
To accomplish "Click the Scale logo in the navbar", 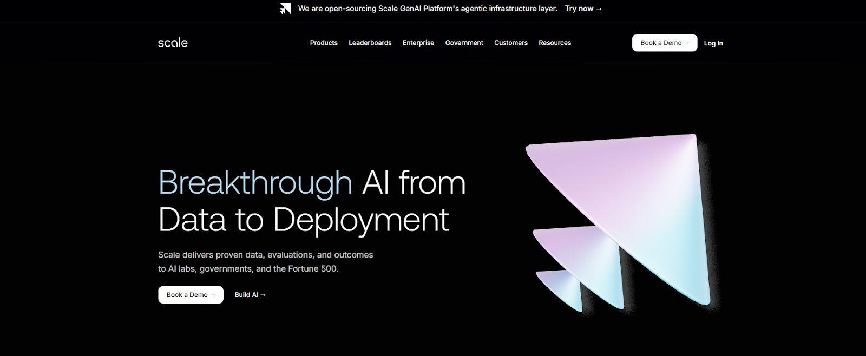I will tap(173, 43).
